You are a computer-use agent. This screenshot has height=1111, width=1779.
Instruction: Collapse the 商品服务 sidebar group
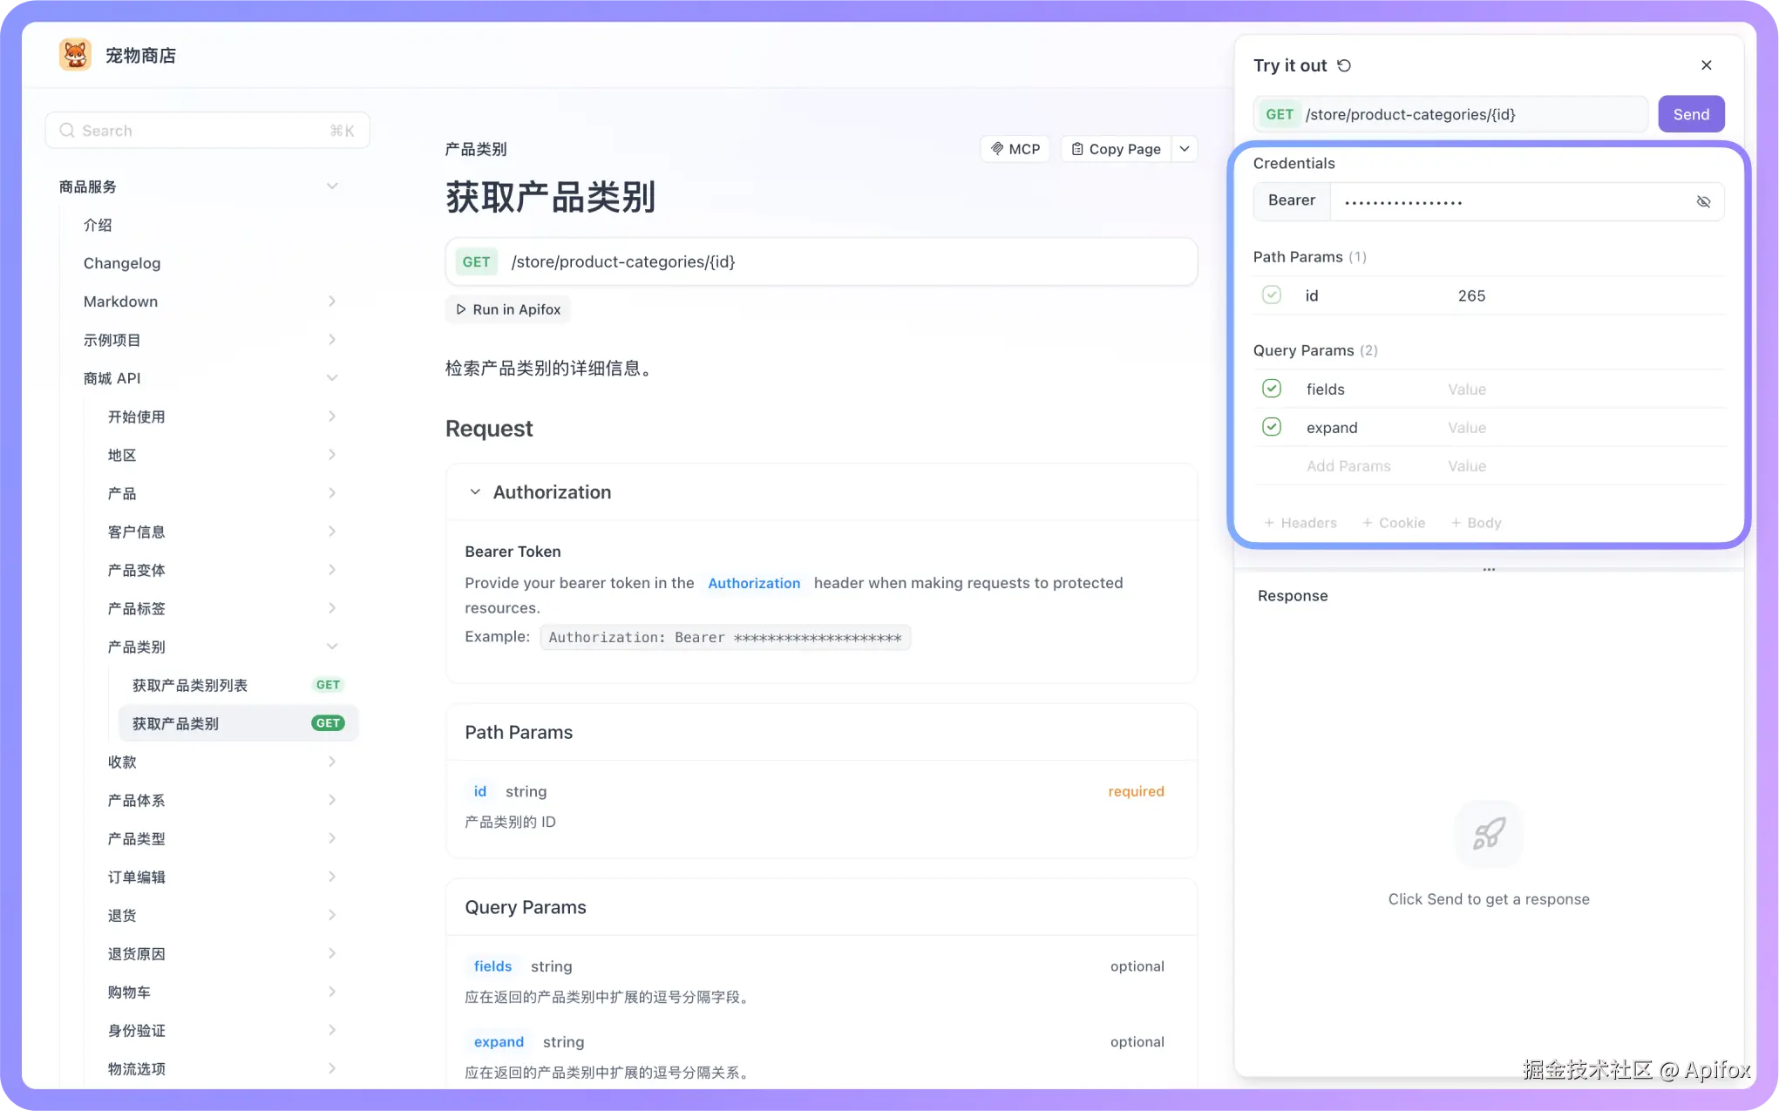pyautogui.click(x=331, y=186)
